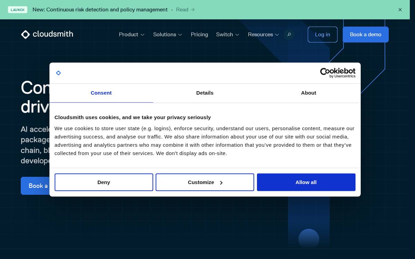Open the site search magnifier icon
The height and width of the screenshot is (259, 415).
(289, 35)
